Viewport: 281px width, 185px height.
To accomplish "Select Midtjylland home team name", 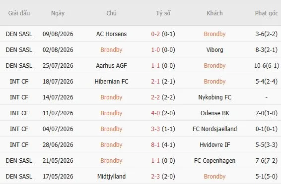I will point(111,177).
